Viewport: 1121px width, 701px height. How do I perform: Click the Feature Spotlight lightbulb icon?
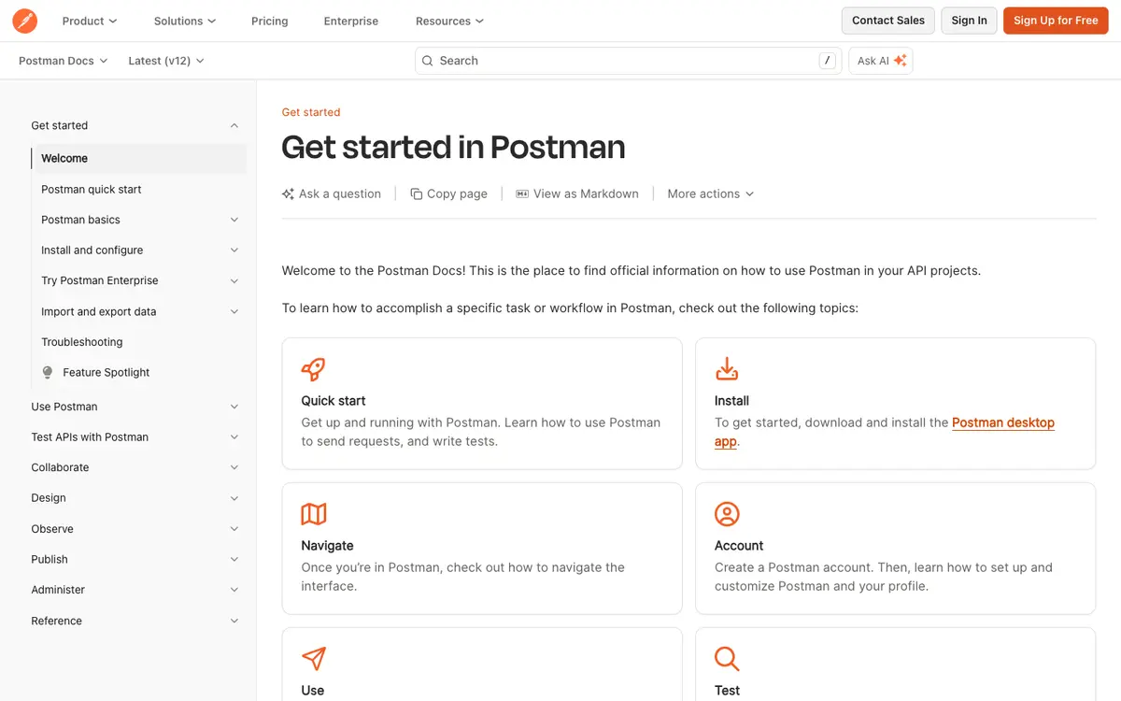[48, 372]
